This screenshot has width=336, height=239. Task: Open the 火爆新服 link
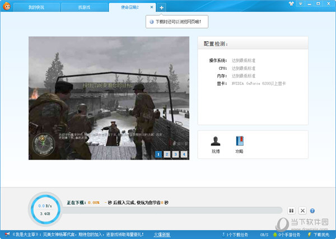tap(162, 235)
